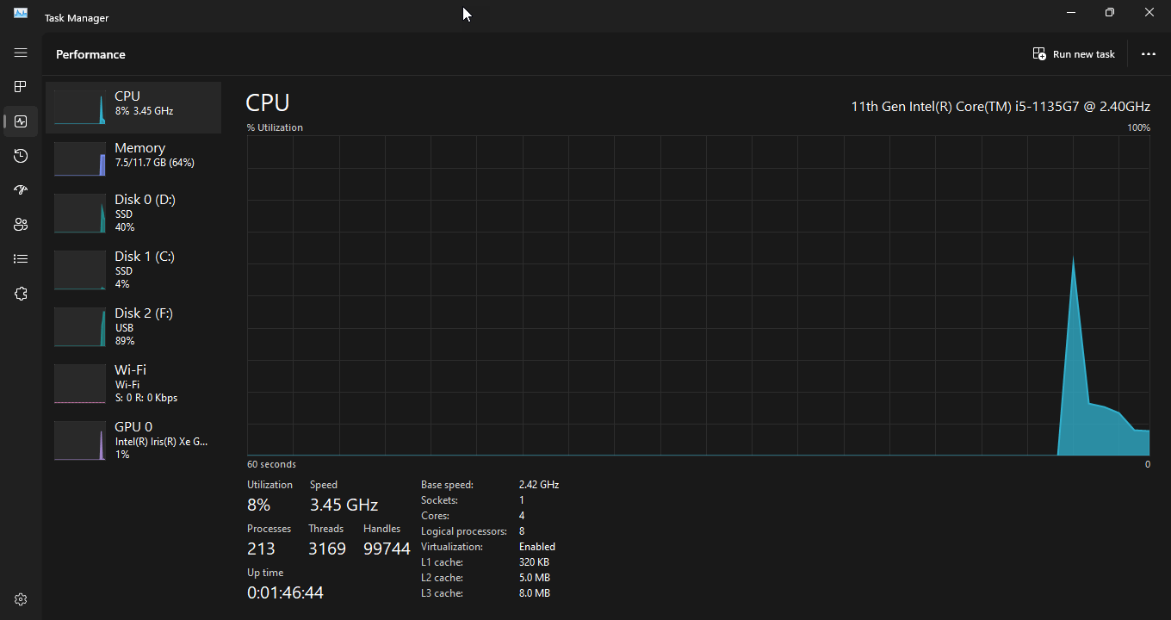Screen dimensions: 1171x620
Task: Open the Details page icon
Action: tap(21, 258)
